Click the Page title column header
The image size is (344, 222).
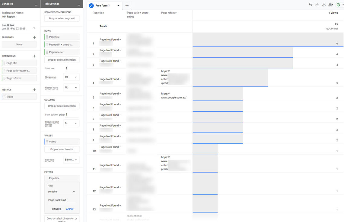coord(98,13)
